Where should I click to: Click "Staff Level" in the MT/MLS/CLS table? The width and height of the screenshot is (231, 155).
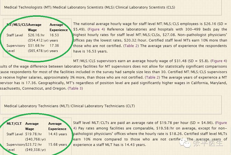[15, 35]
